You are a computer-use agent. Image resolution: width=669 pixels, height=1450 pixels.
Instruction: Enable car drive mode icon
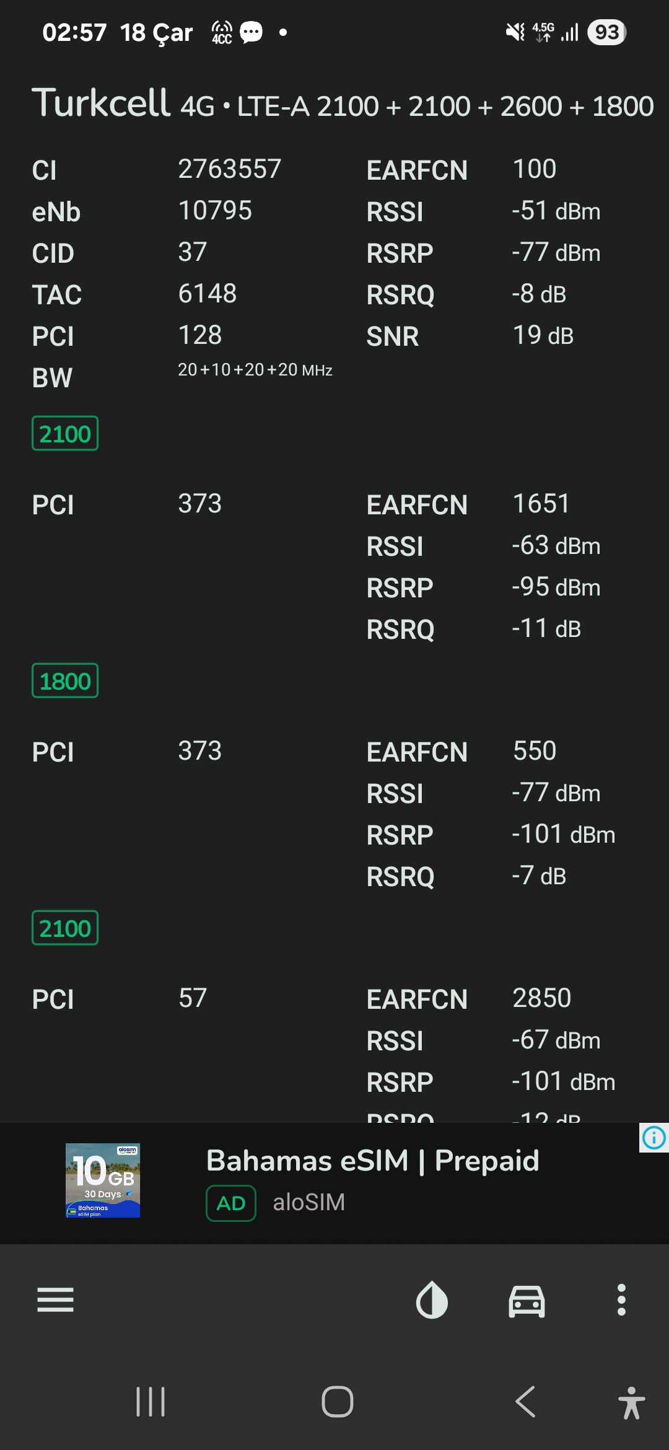pyautogui.click(x=527, y=1300)
